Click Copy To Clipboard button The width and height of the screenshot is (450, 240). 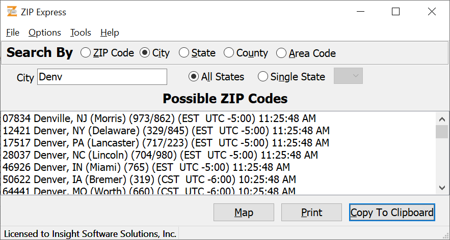coord(392,212)
